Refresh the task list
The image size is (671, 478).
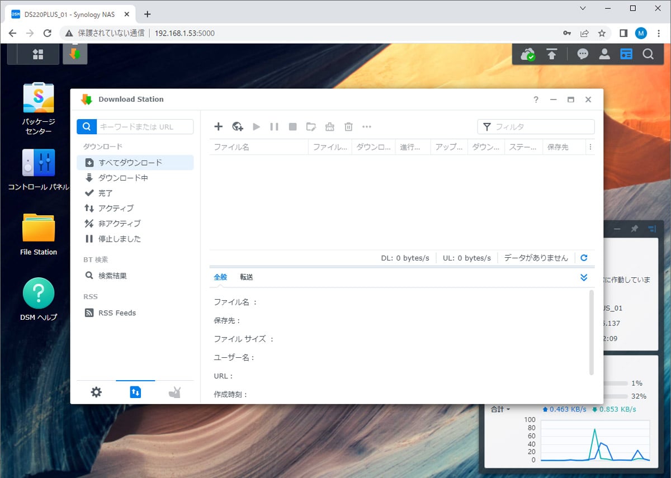(584, 258)
